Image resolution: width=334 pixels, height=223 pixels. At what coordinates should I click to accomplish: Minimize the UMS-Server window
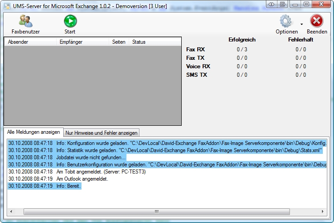[x=295, y=4]
